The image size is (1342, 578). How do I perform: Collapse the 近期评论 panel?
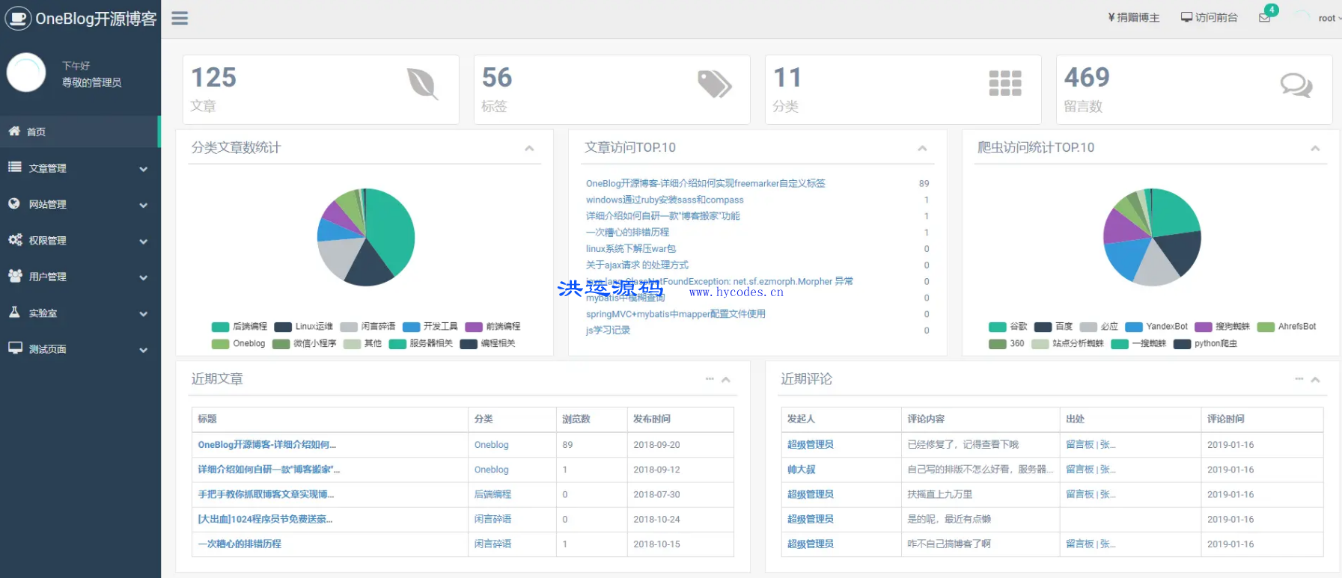pyautogui.click(x=1315, y=379)
